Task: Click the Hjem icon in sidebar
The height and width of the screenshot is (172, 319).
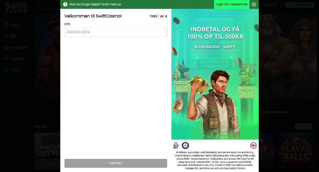Action: click(6, 25)
